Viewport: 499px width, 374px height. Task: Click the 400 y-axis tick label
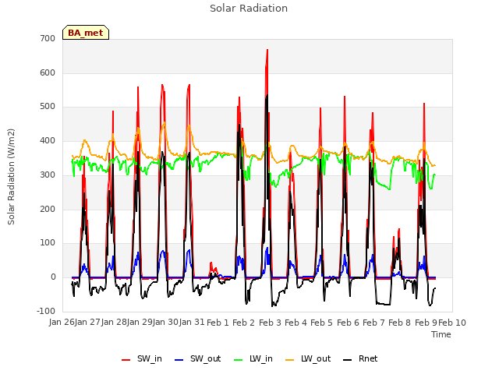tap(48, 140)
